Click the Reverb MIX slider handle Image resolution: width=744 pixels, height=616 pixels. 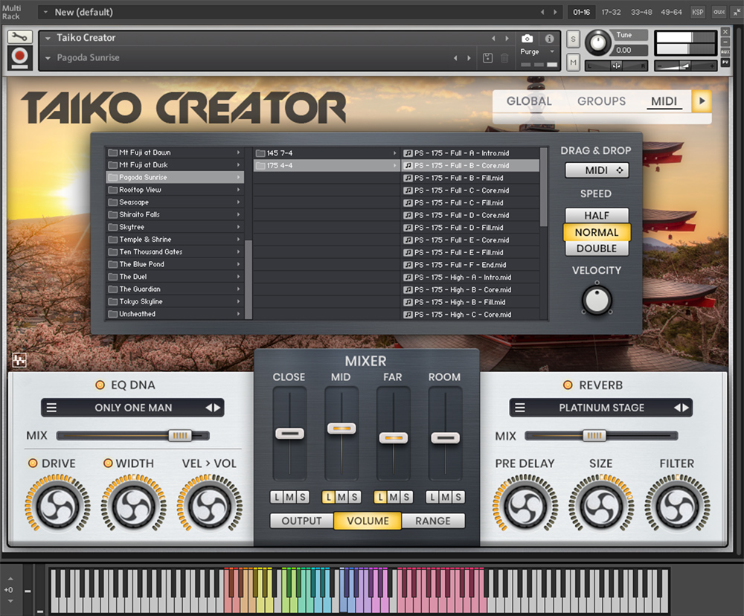(x=594, y=436)
